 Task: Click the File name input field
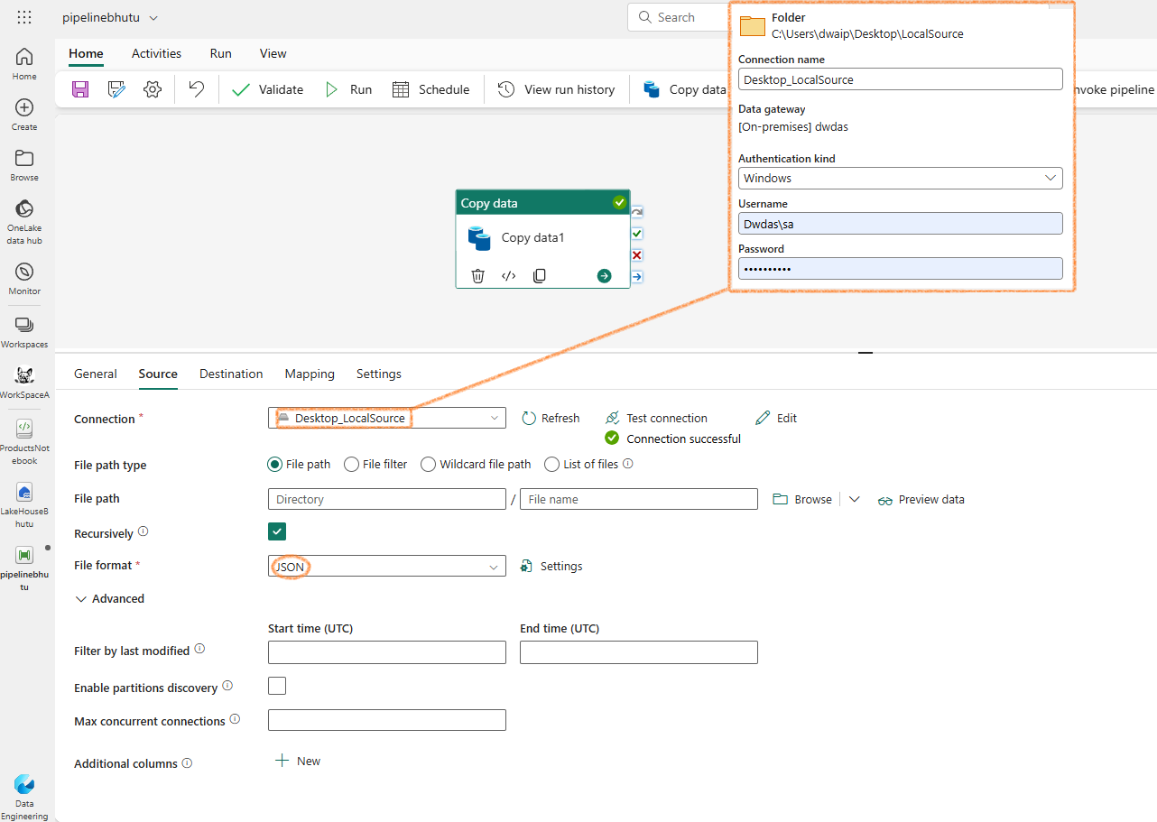click(639, 499)
